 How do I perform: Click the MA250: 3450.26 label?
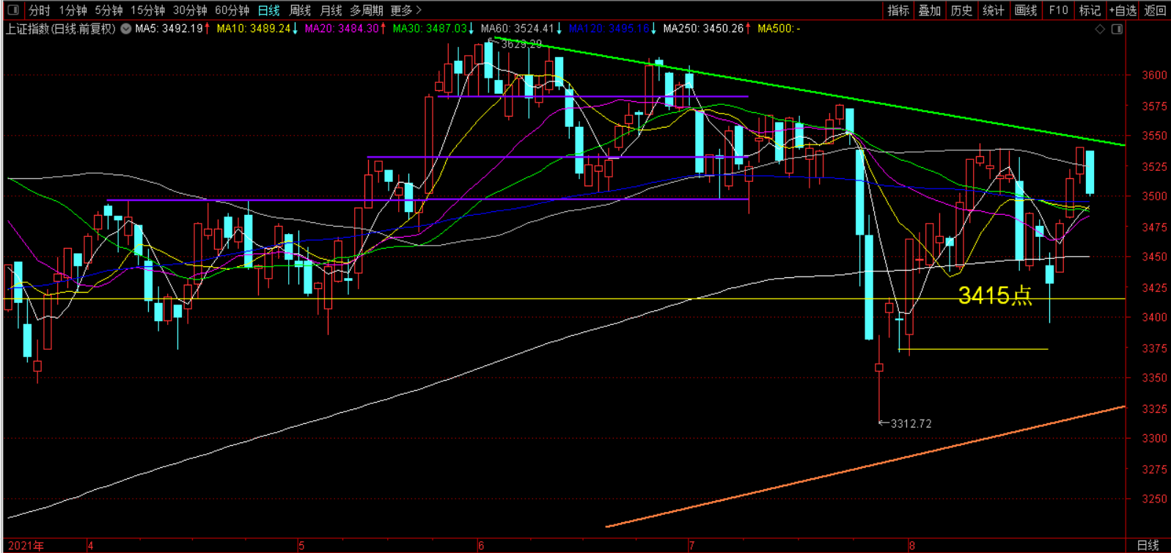tap(708, 29)
